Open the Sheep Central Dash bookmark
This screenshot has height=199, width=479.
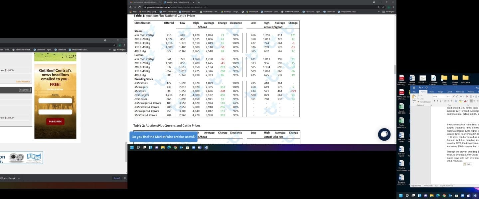347,12
